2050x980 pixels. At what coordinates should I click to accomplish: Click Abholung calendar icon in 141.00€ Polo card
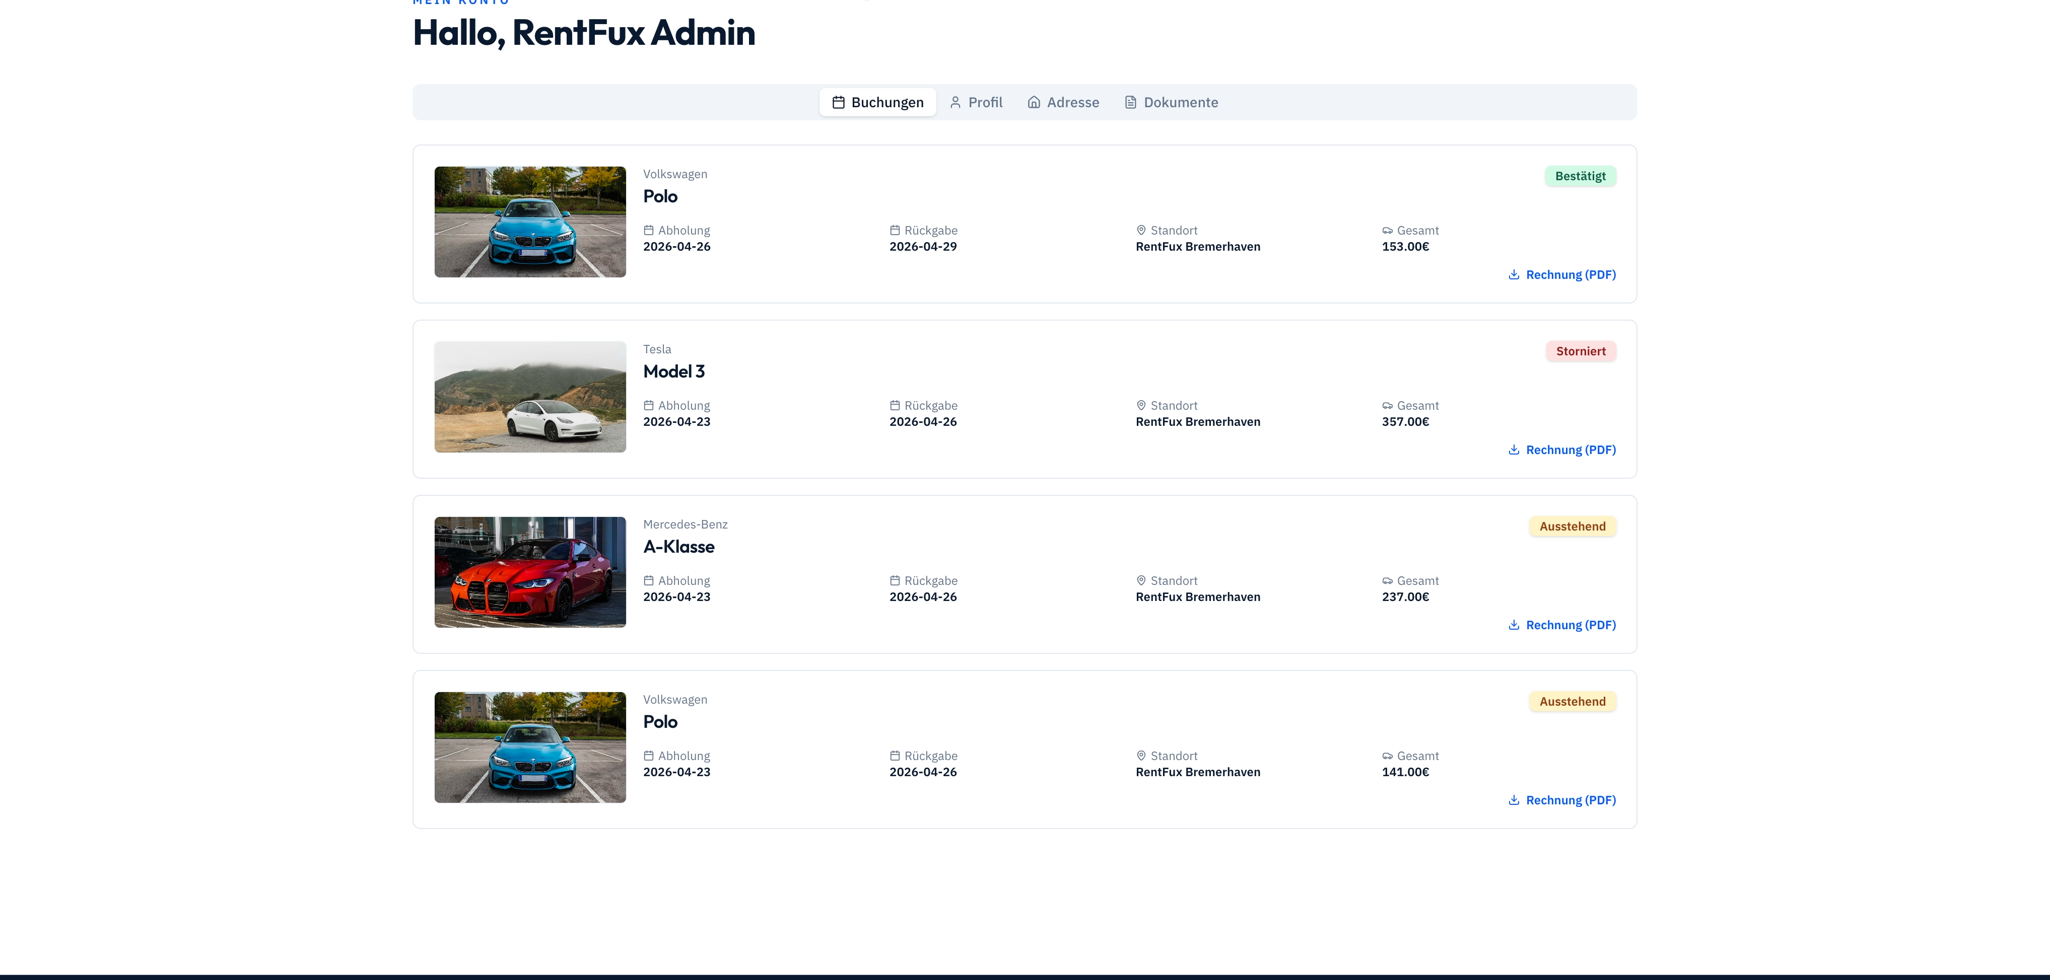pos(649,755)
